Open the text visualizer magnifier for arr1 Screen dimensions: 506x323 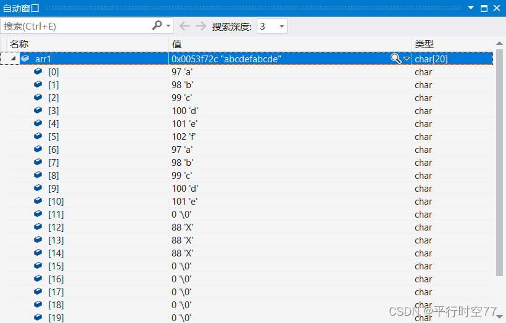[x=396, y=59]
